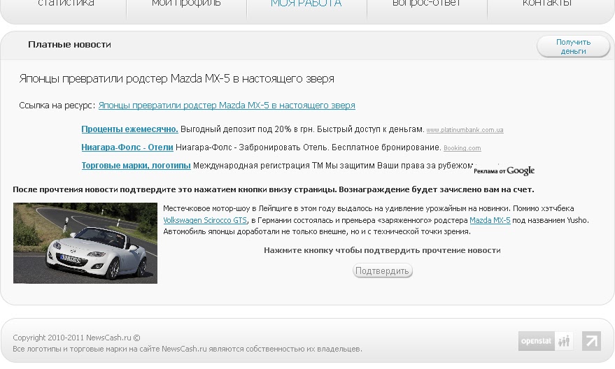Visit the www.platinumbank.com.ua ad URL
The image size is (615, 369).
[465, 130]
